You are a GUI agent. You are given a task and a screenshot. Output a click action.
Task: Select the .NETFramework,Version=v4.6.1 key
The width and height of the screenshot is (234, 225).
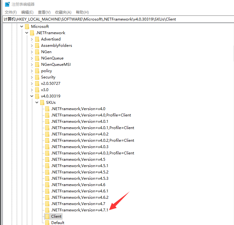coord(80,191)
